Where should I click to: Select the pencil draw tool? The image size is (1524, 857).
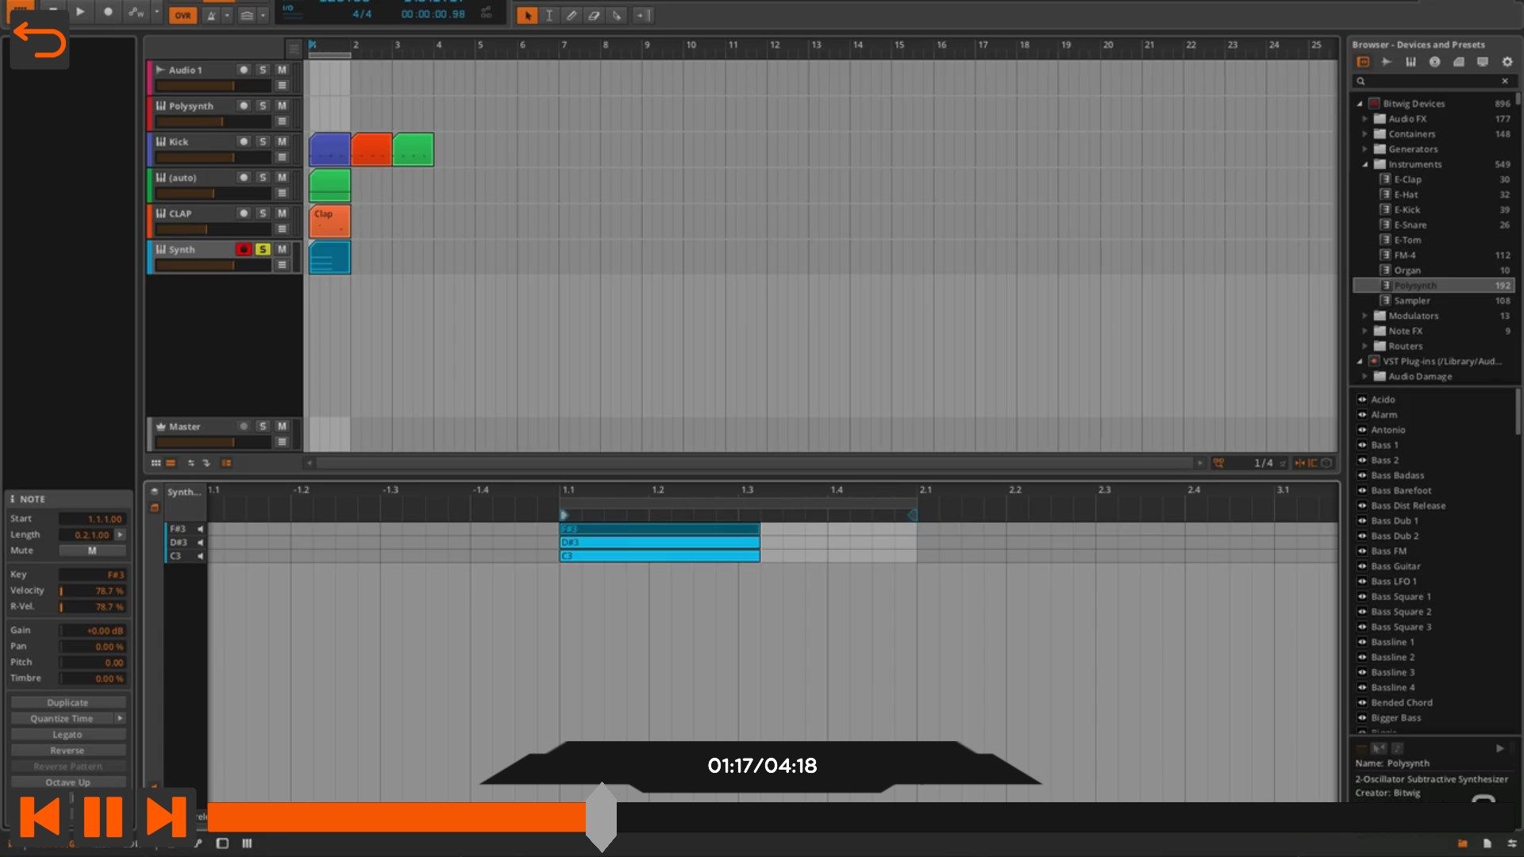point(571,15)
